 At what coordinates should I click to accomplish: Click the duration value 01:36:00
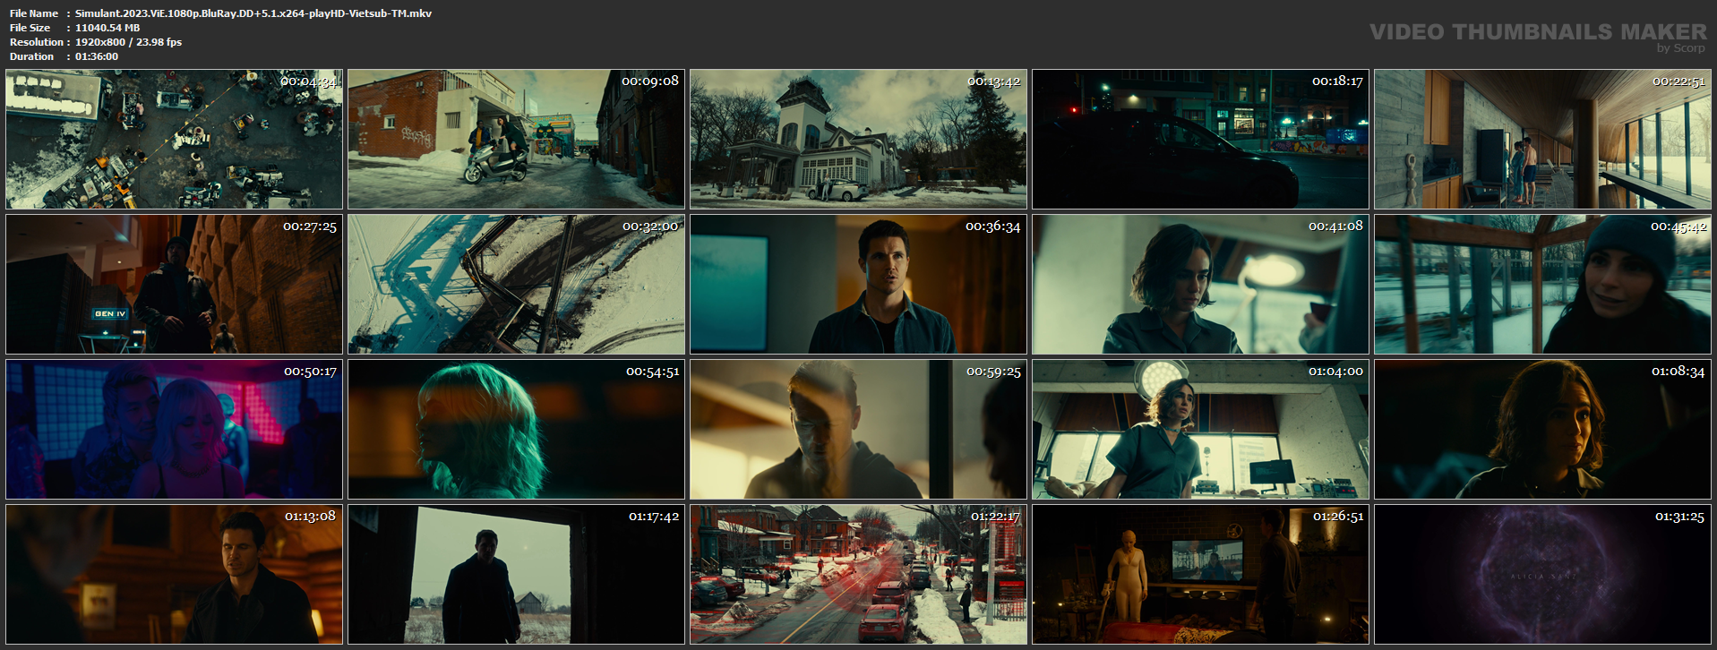(x=97, y=56)
